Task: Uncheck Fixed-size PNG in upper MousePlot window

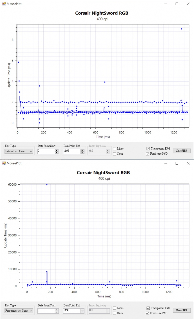Action: 148,154
